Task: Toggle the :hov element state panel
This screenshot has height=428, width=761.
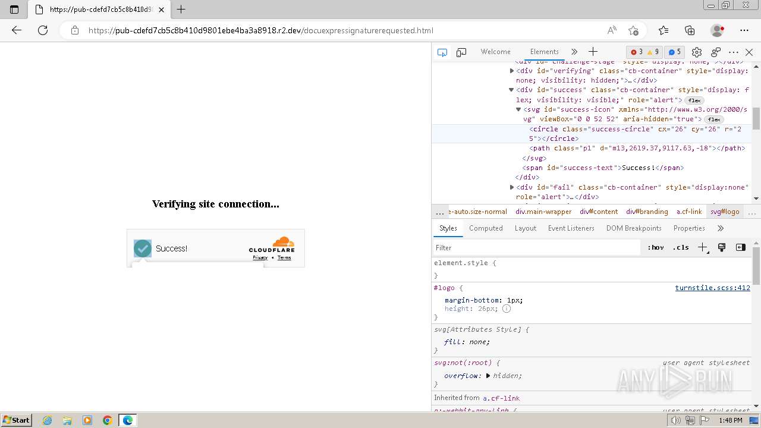Action: point(656,248)
